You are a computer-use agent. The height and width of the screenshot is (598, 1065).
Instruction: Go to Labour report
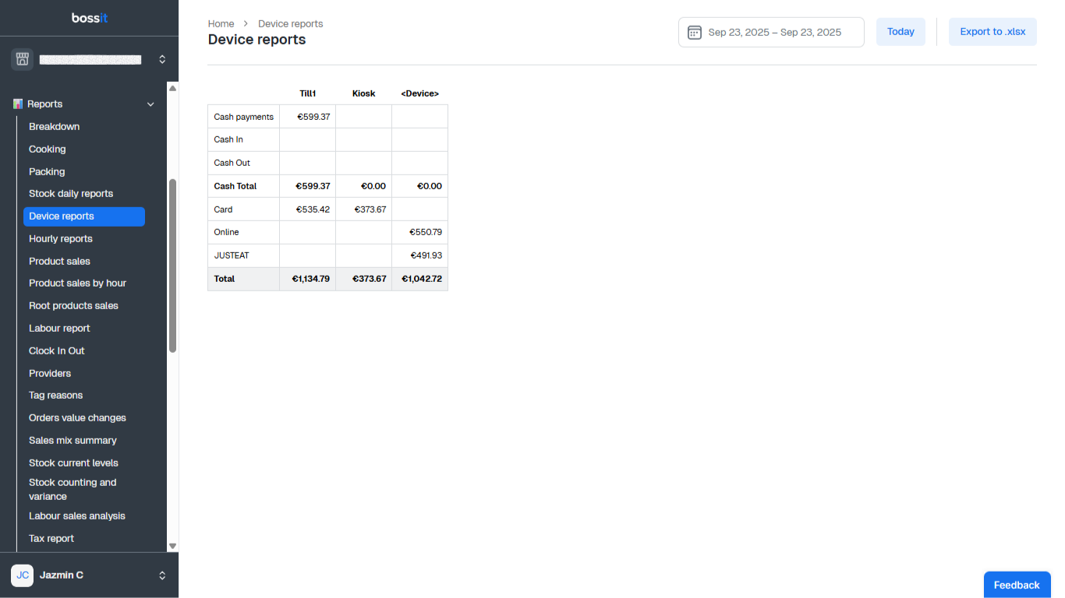[x=59, y=329]
